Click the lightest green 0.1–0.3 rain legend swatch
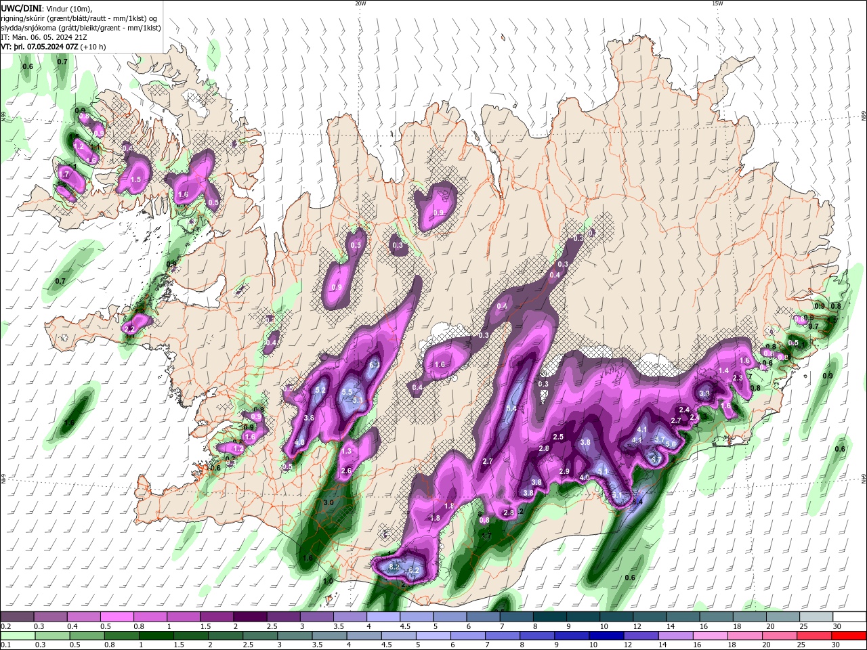Image resolution: width=867 pixels, height=650 pixels. (x=16, y=636)
